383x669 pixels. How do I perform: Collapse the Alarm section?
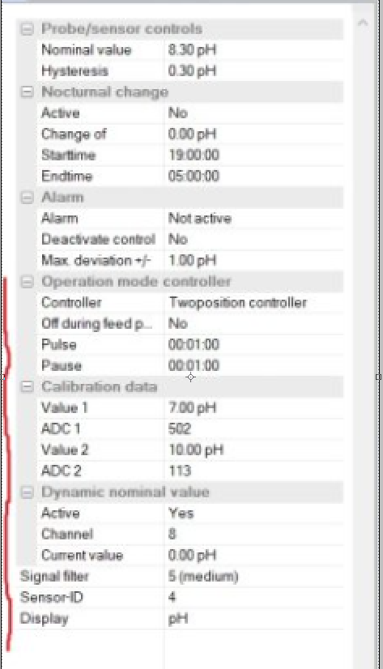click(27, 198)
